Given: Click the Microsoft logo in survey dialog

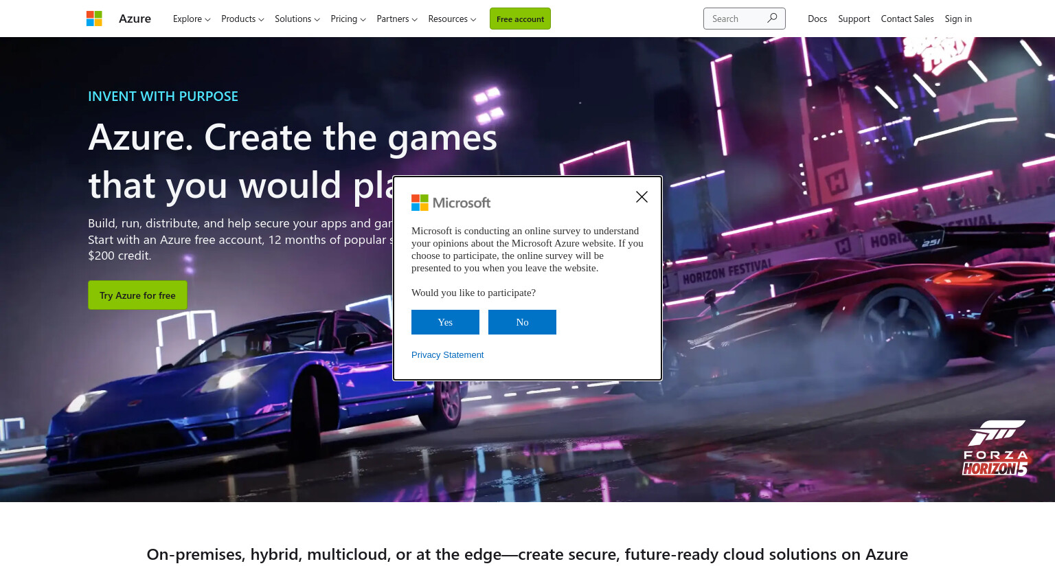Looking at the screenshot, I should [x=451, y=203].
